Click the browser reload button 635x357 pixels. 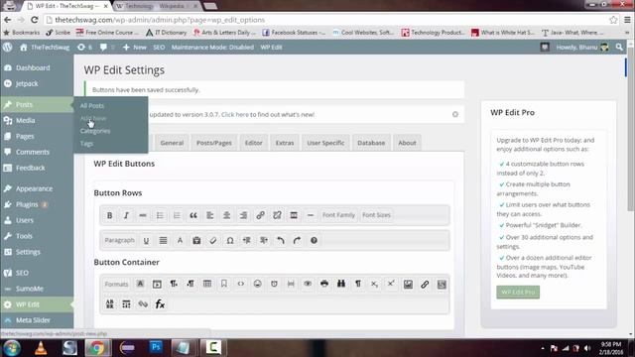35,20
